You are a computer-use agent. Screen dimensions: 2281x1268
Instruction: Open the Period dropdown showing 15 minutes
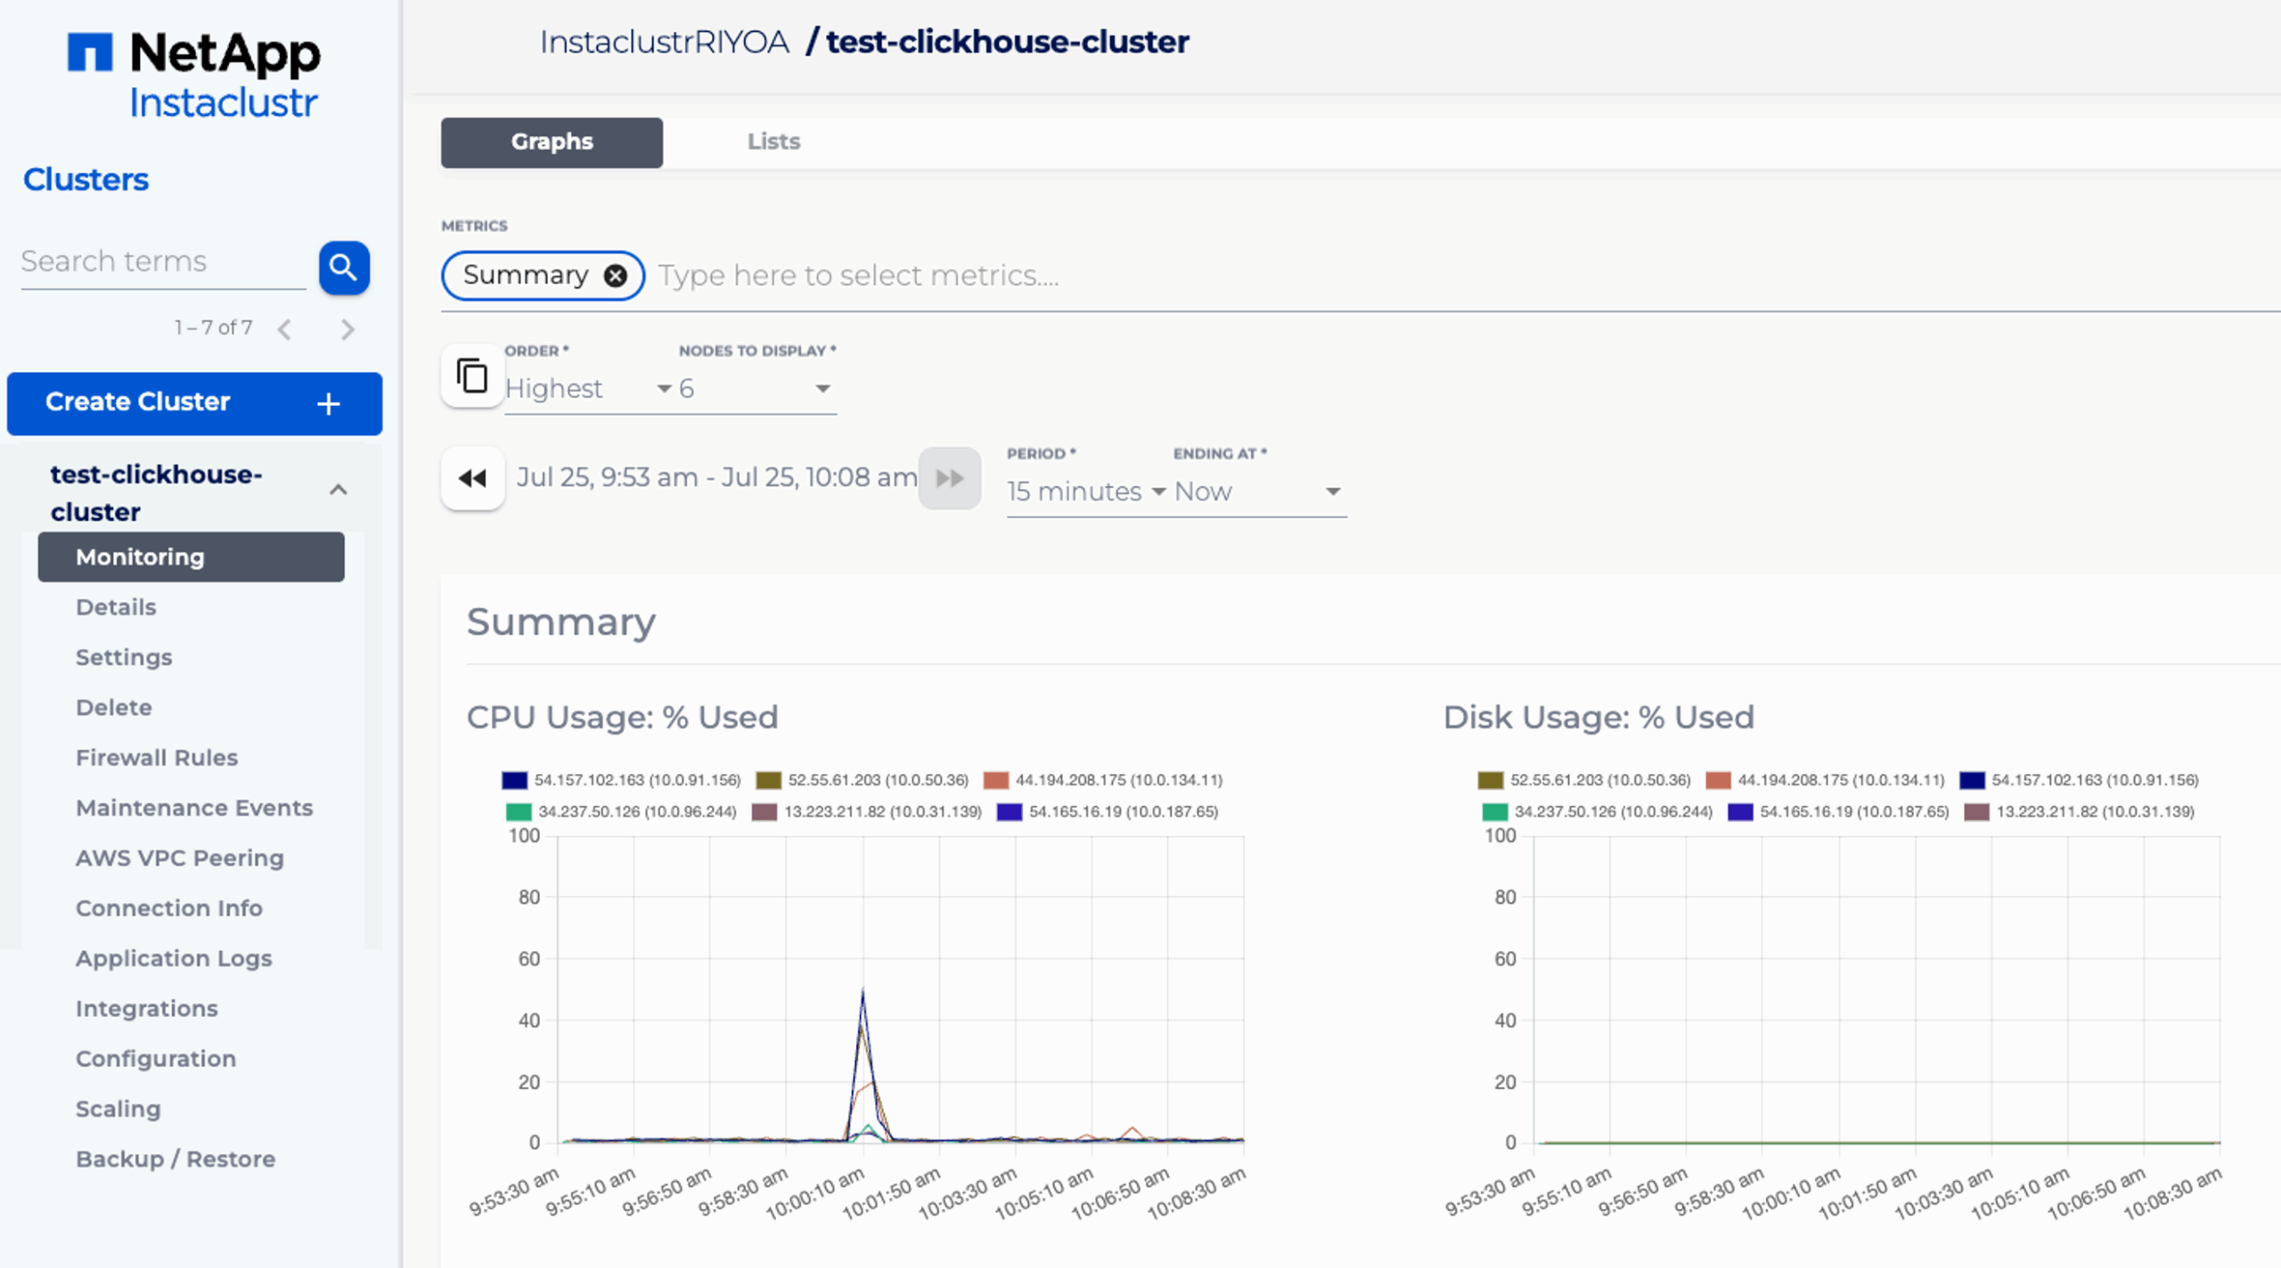[x=1086, y=492]
